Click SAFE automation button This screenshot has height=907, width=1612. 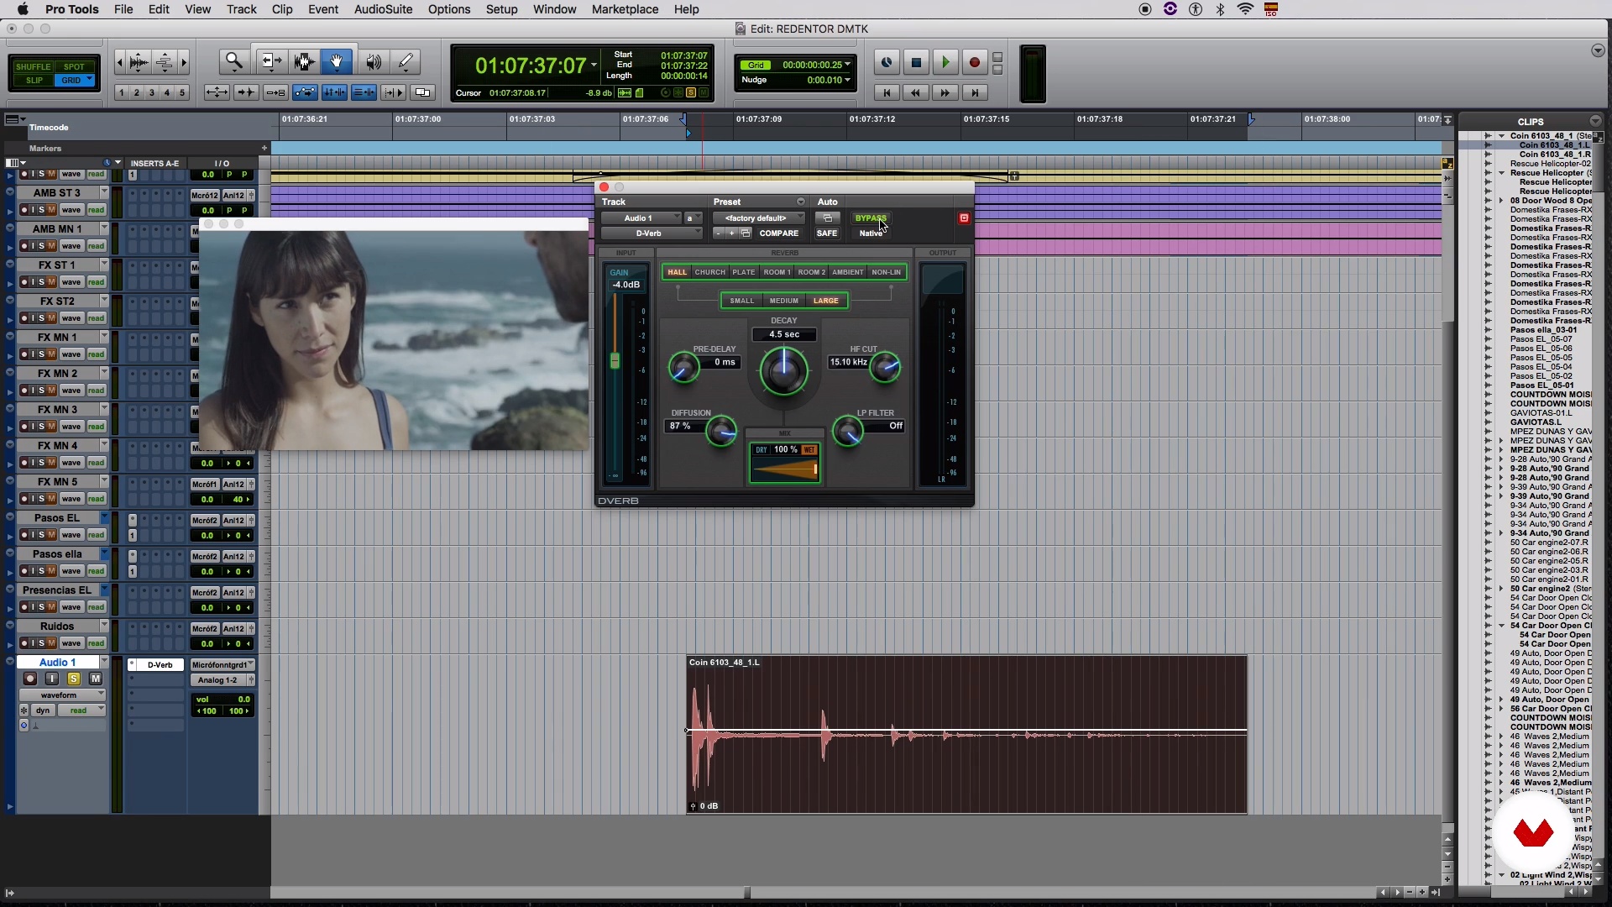[x=827, y=233]
